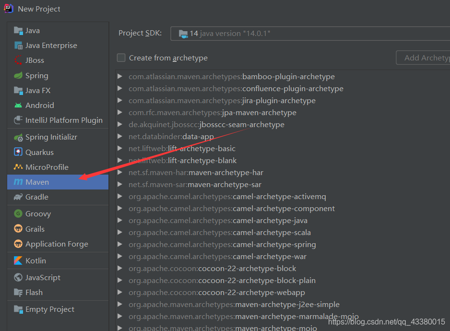Select the Flash folder icon

(x=18, y=293)
